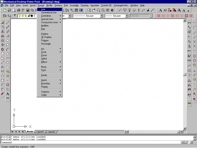Click the rainbow color palette icon
Image resolution: width=197 pixels, height=148 pixels.
click(x=81, y=10)
